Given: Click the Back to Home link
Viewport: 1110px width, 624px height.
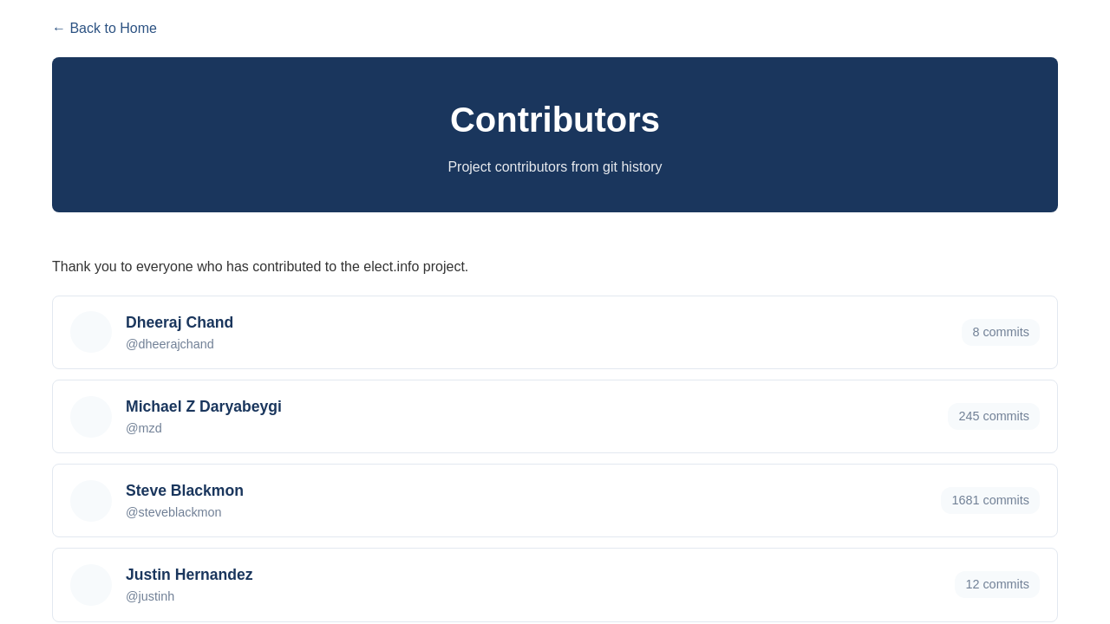Looking at the screenshot, I should coord(104,29).
